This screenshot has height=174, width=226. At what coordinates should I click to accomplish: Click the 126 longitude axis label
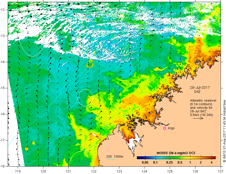coord(195,171)
